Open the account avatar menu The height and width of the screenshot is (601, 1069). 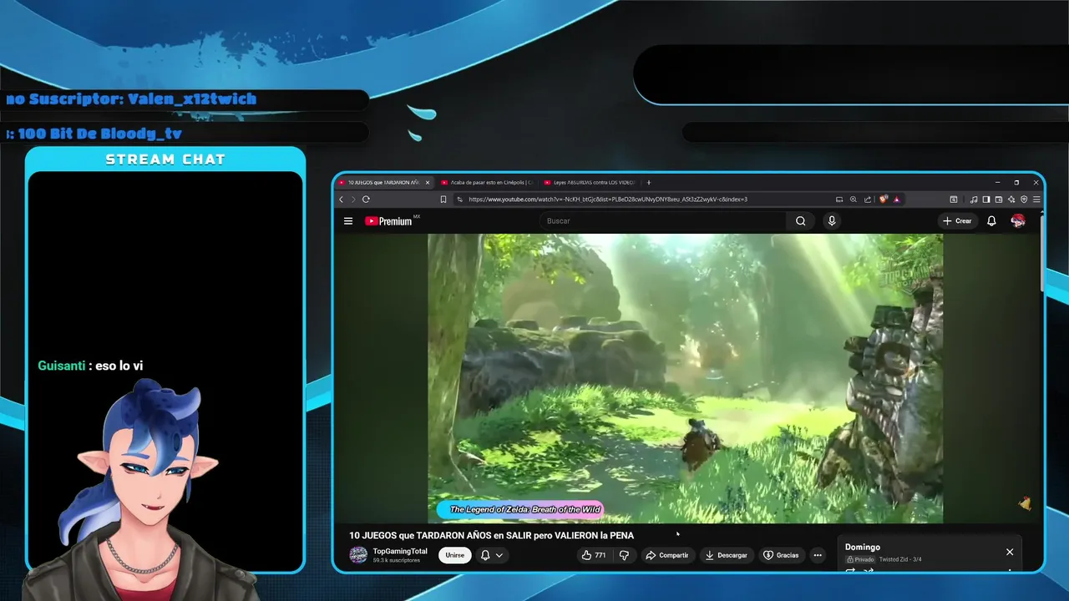pos(1018,221)
